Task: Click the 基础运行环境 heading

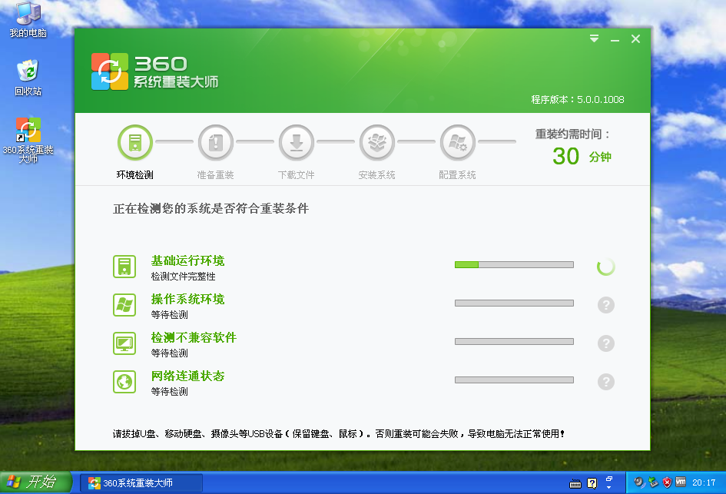Action: [187, 260]
